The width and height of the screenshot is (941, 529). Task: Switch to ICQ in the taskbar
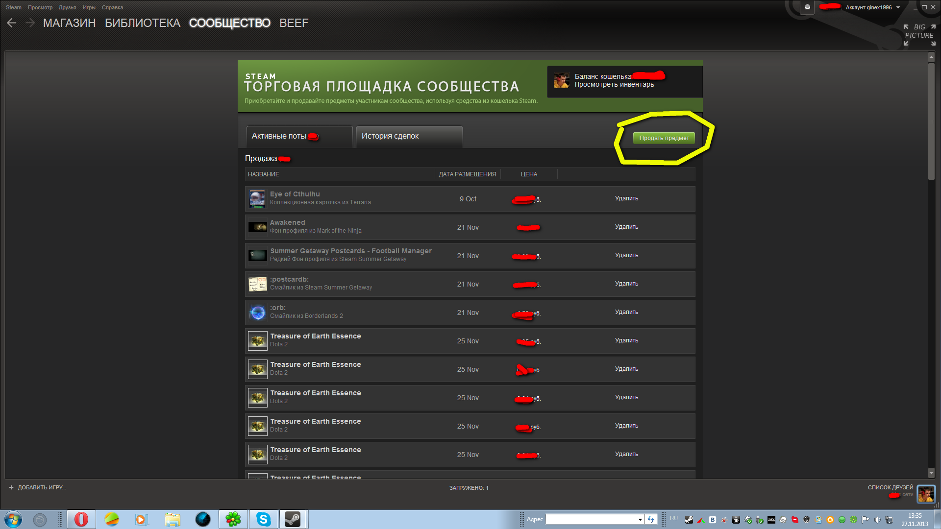[x=233, y=519]
